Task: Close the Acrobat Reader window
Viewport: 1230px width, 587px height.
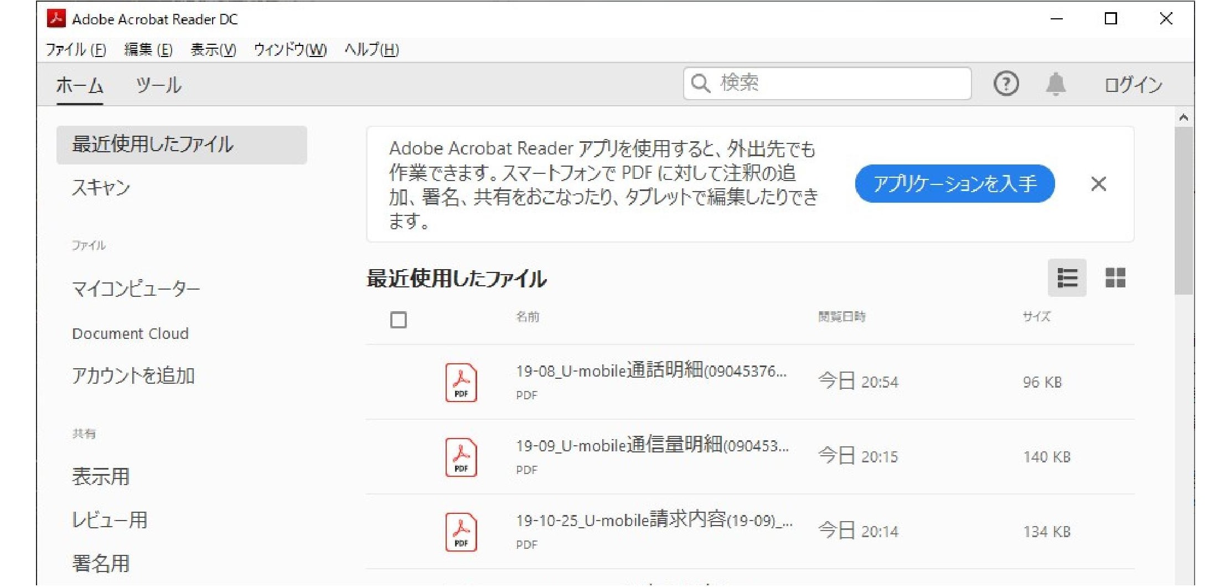Action: [x=1165, y=19]
